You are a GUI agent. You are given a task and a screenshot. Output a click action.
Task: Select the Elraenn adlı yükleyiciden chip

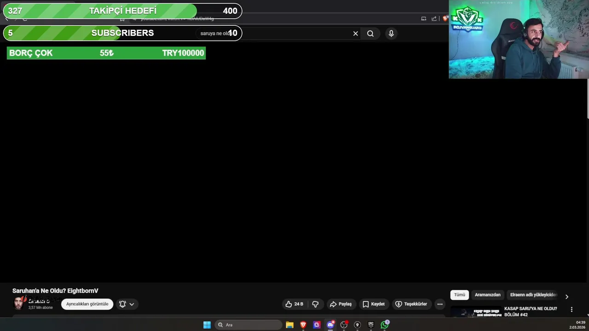click(x=533, y=295)
